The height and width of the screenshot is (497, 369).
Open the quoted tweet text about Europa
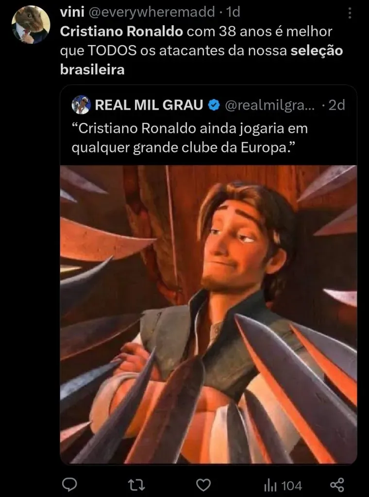tap(189, 138)
